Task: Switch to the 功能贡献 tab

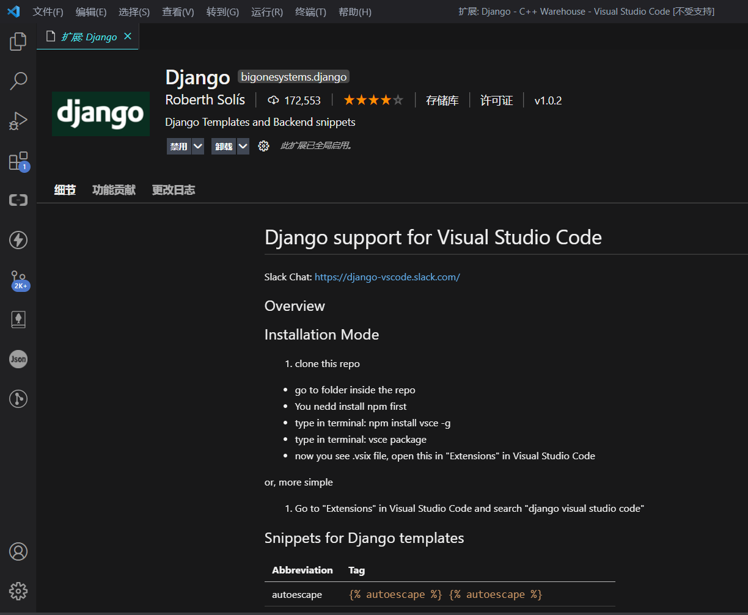Action: [x=114, y=190]
